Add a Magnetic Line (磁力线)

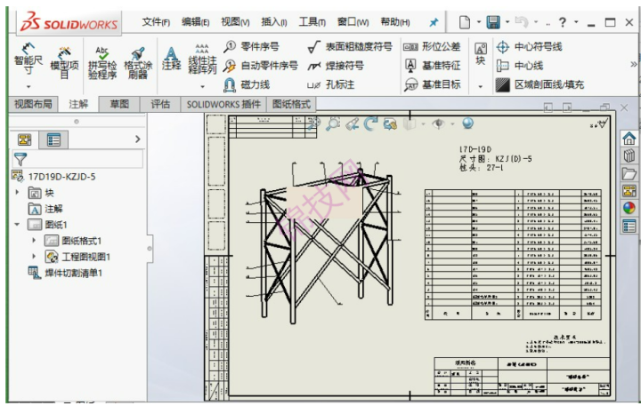[x=247, y=85]
